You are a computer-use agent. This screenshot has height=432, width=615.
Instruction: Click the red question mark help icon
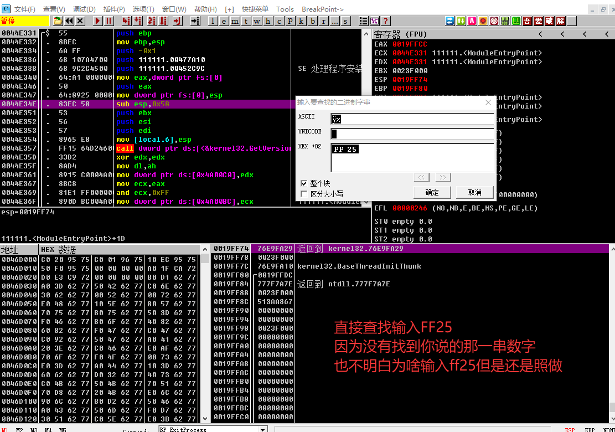click(386, 21)
